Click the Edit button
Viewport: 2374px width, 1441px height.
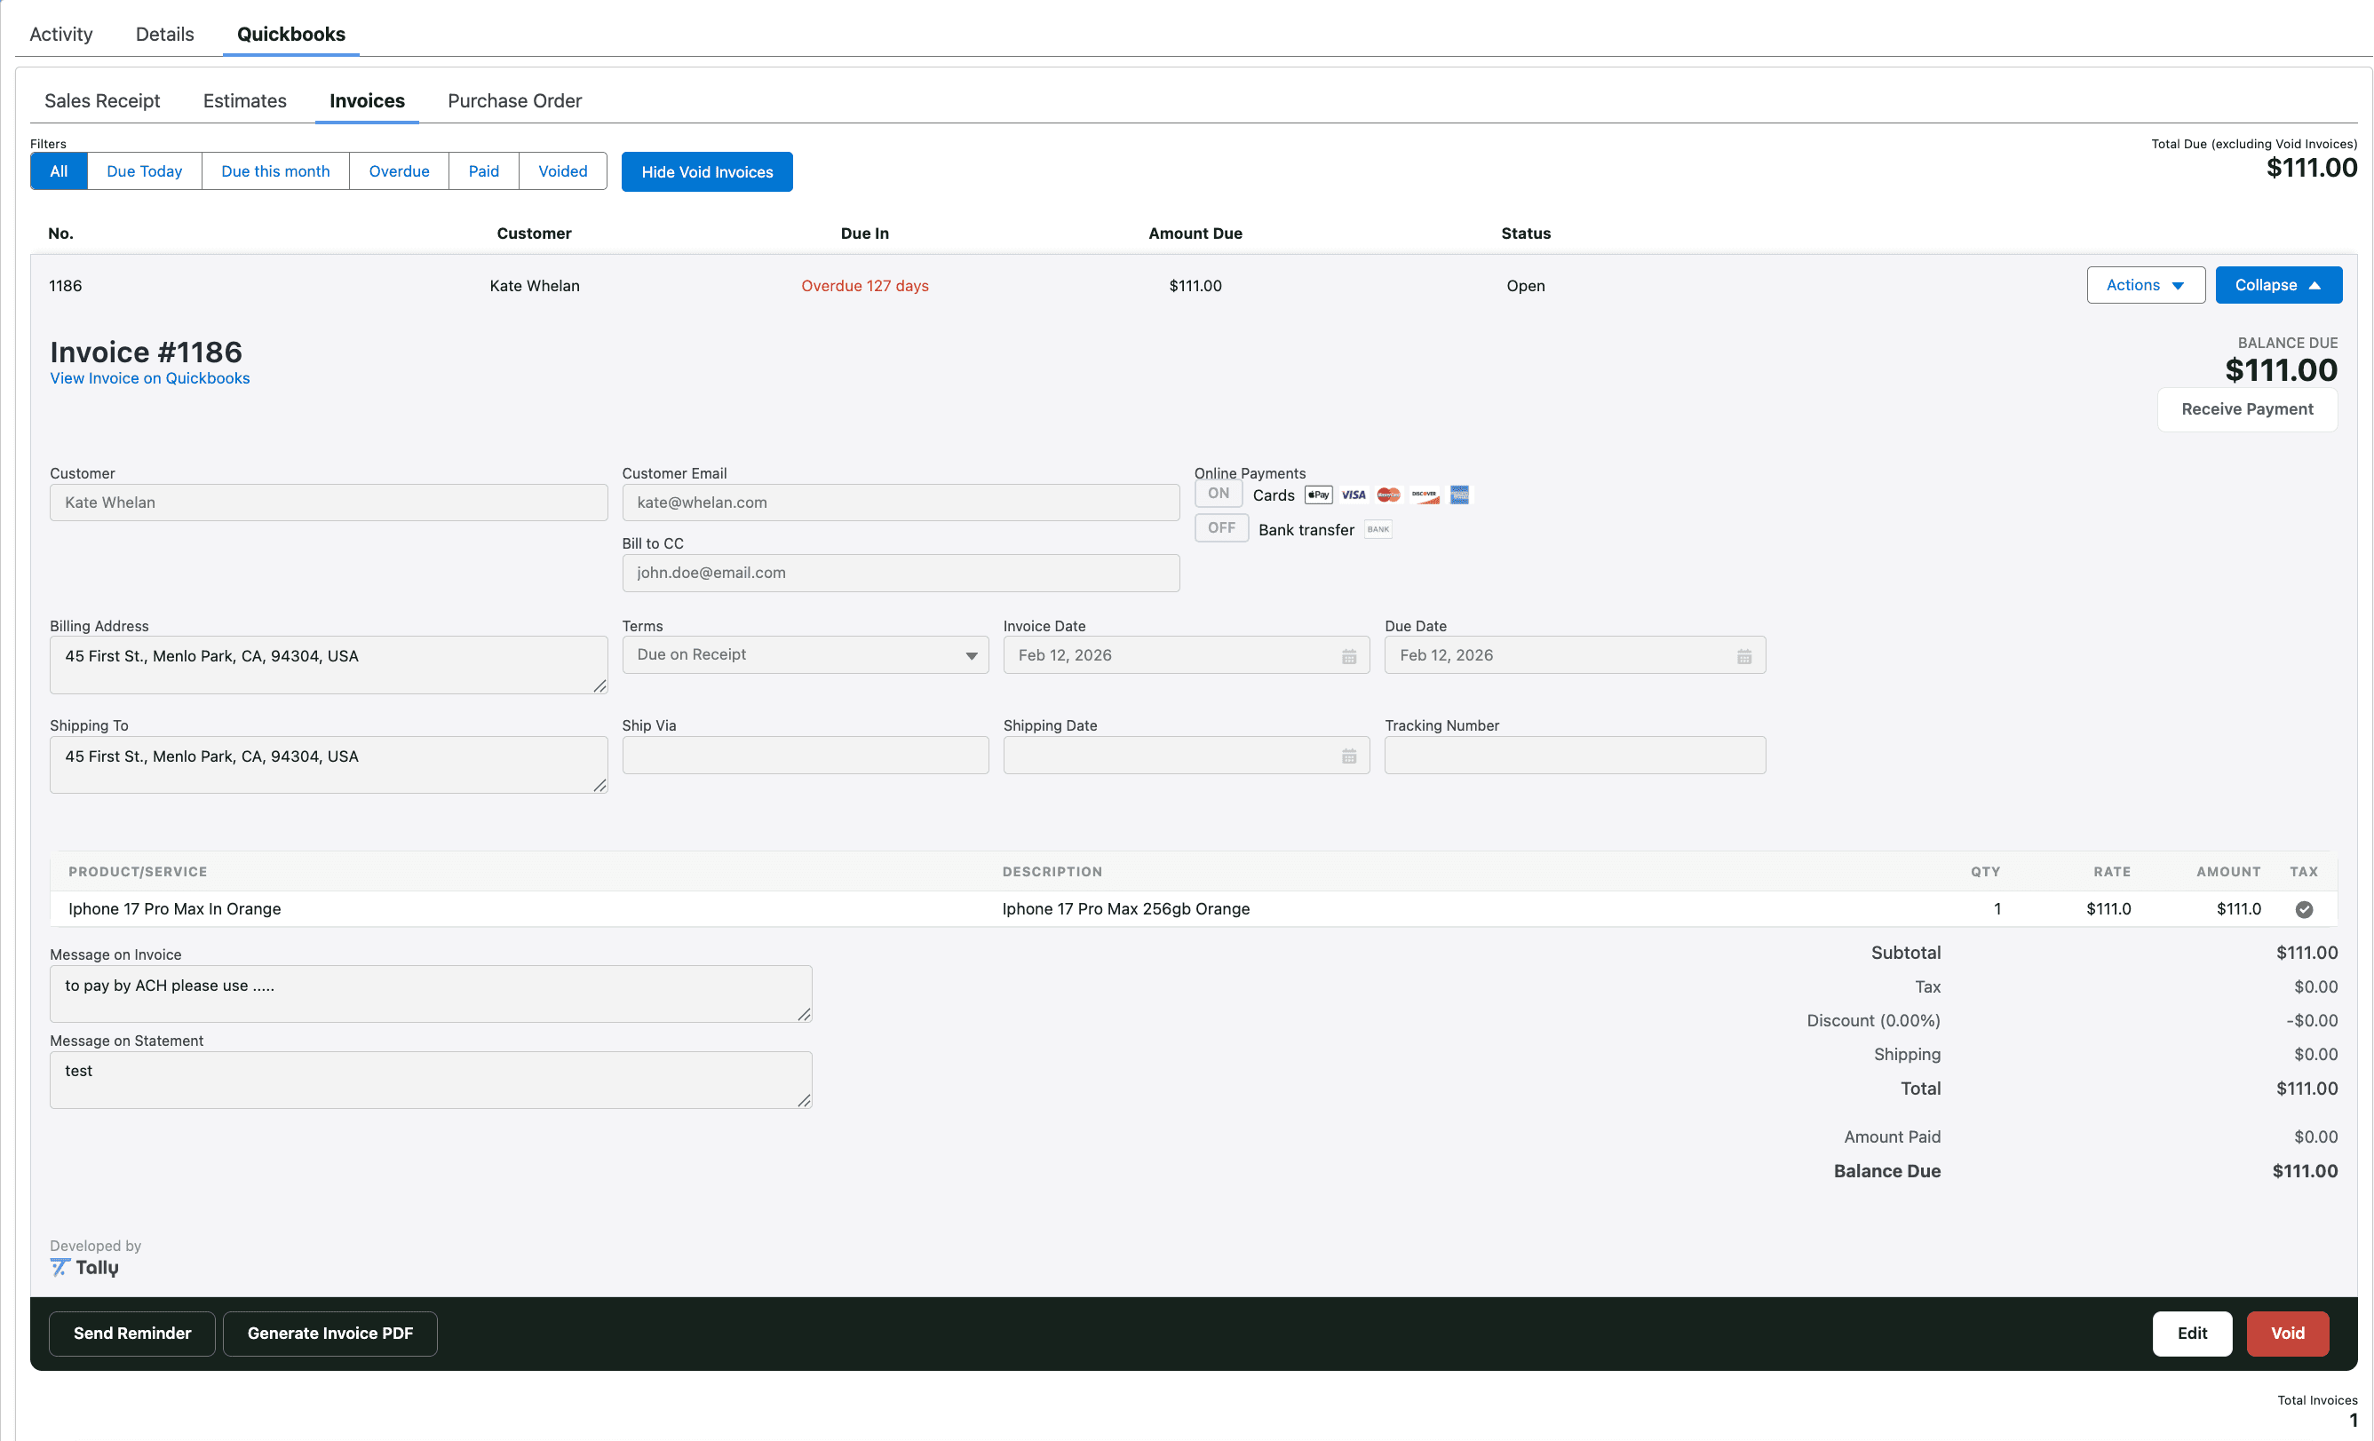tap(2192, 1333)
